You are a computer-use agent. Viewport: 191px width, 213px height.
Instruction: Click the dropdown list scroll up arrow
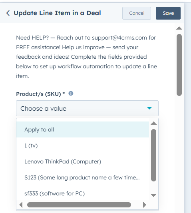coord(154,123)
